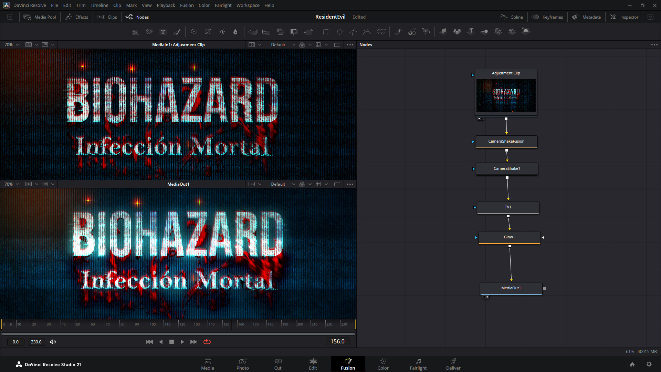Add a particle render node from the toolbar
Viewport: 661px width, 372px height.
pos(426,32)
